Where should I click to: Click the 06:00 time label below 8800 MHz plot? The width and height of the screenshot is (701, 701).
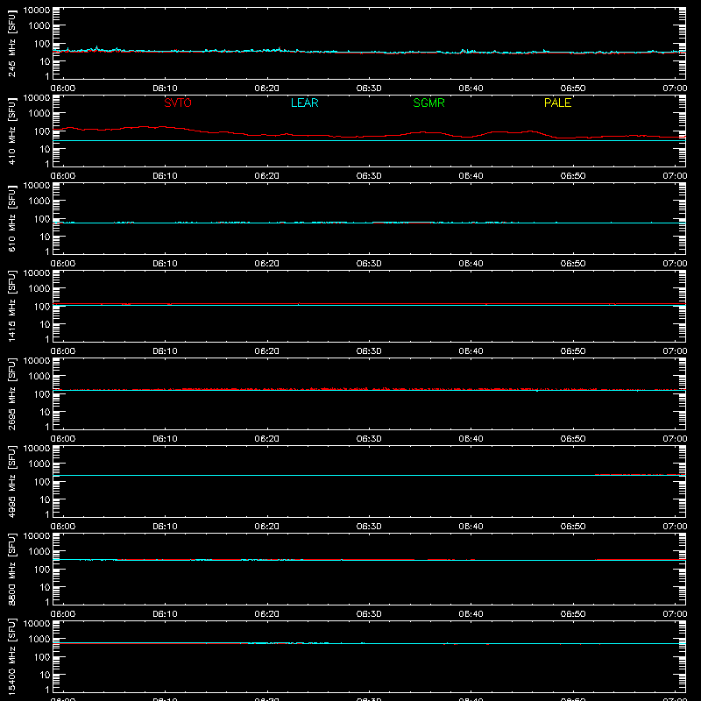tap(63, 614)
